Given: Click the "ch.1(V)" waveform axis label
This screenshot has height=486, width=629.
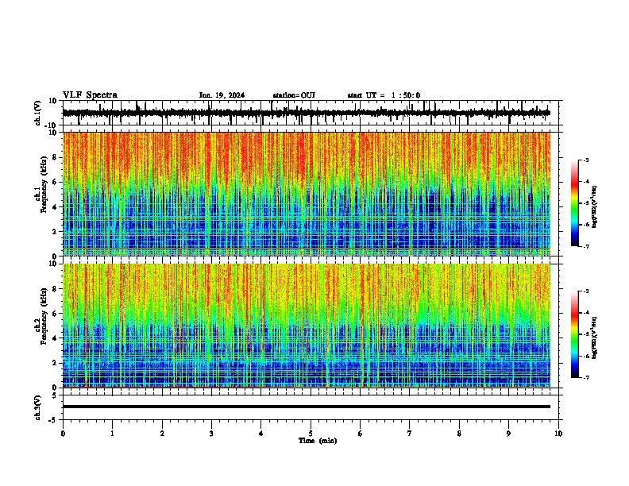Looking at the screenshot, I should pos(38,113).
